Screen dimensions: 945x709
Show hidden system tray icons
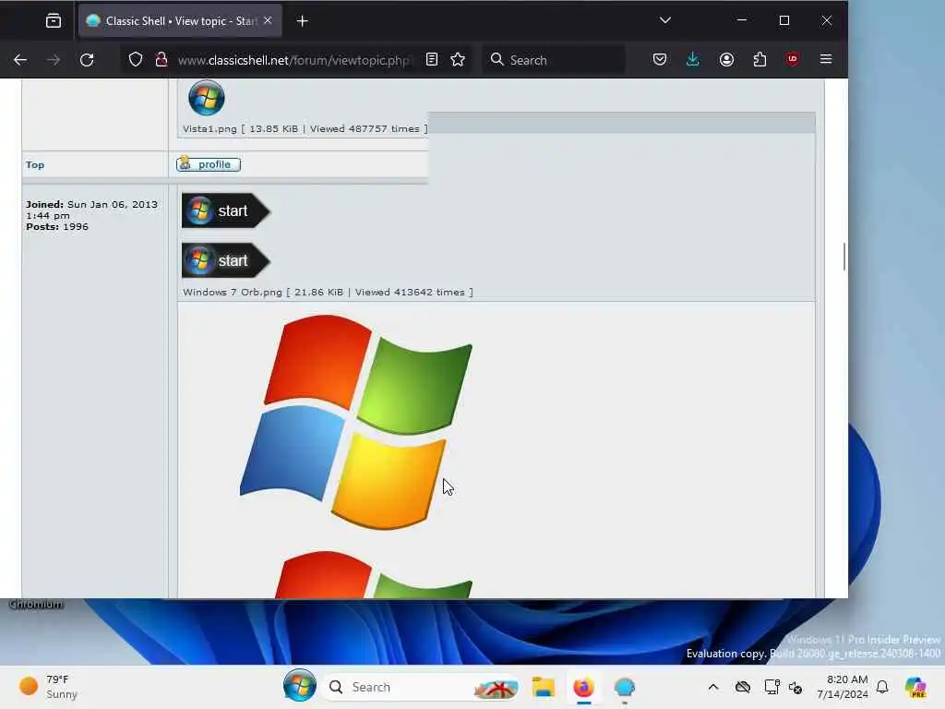coord(713,687)
